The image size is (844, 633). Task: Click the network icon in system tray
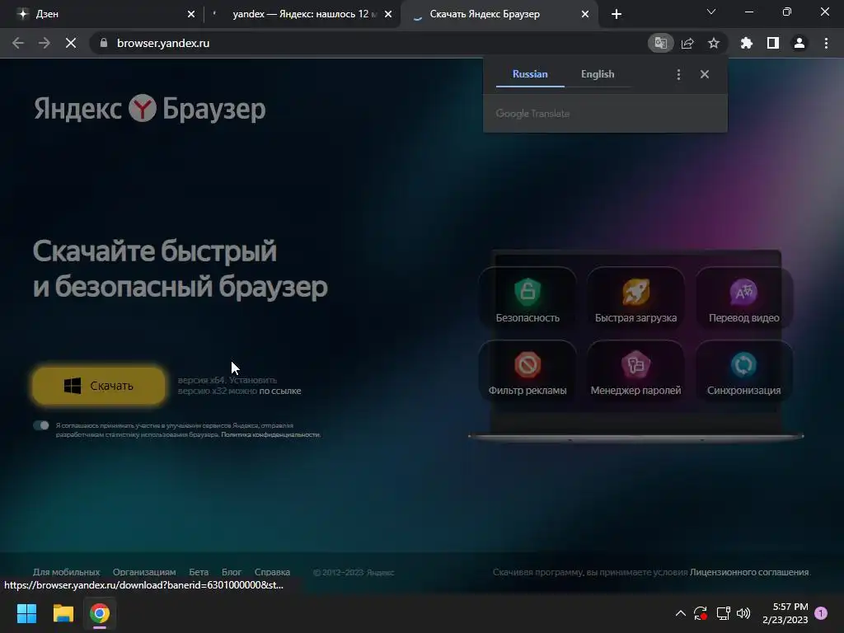coord(723,613)
